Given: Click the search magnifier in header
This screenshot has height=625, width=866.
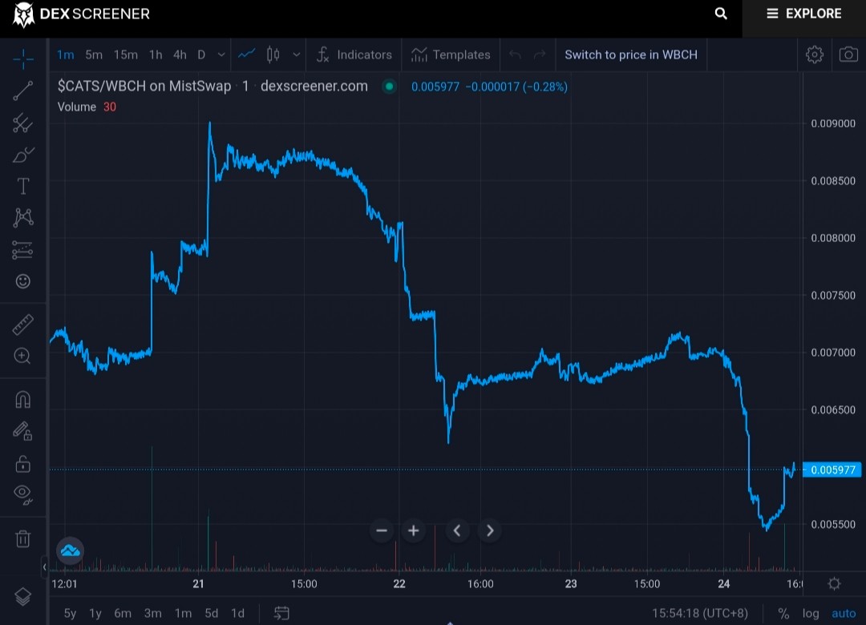Looking at the screenshot, I should (721, 14).
